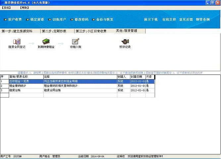
Task: Click the 创建人 column header
Action: [124, 77]
